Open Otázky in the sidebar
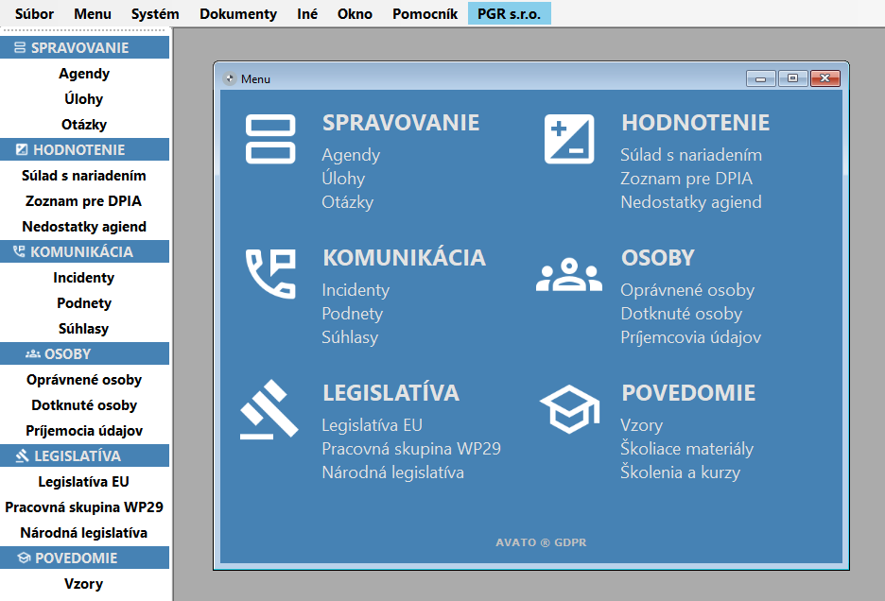Viewport: 885px width, 601px height. [x=84, y=124]
